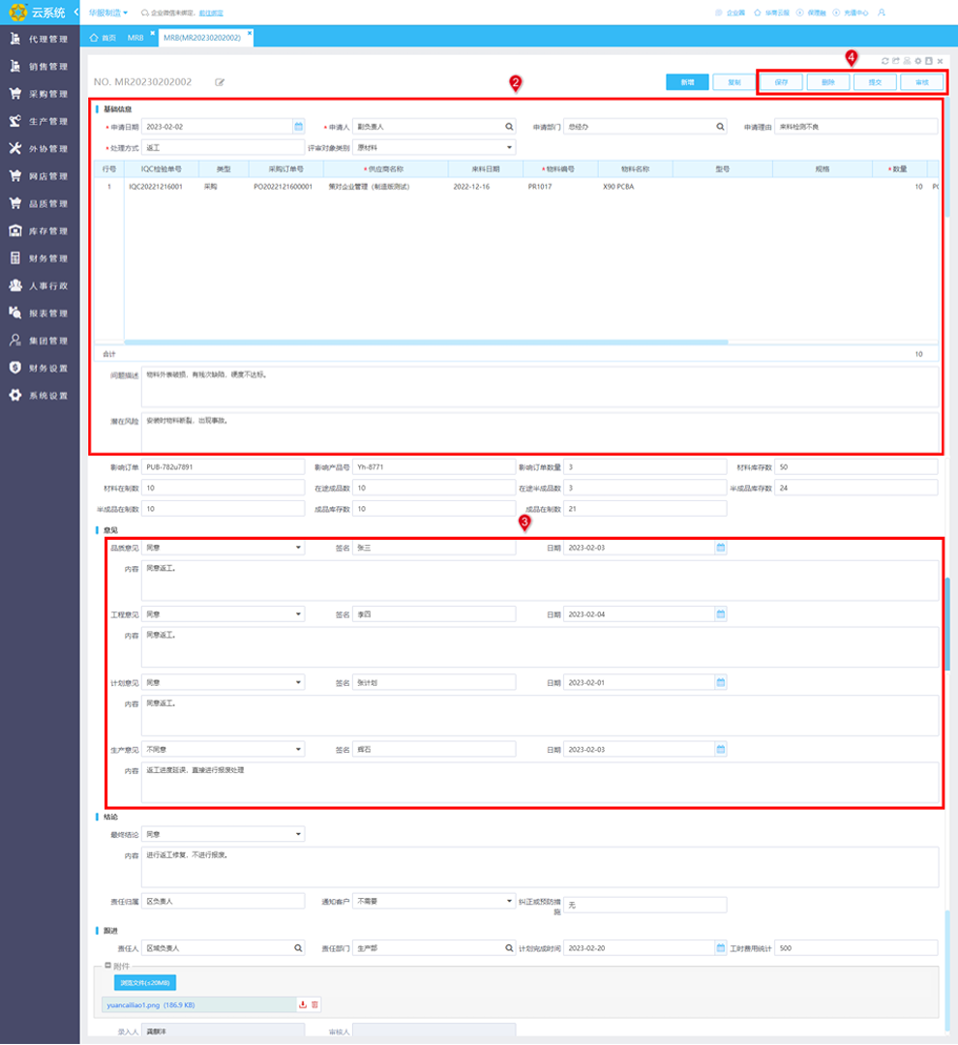Click the search icon in 责任人 field
958x1045 pixels.
point(298,947)
